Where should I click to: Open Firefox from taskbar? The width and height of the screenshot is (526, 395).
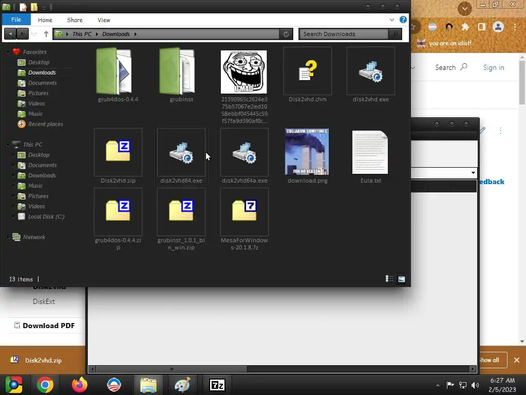(x=80, y=385)
